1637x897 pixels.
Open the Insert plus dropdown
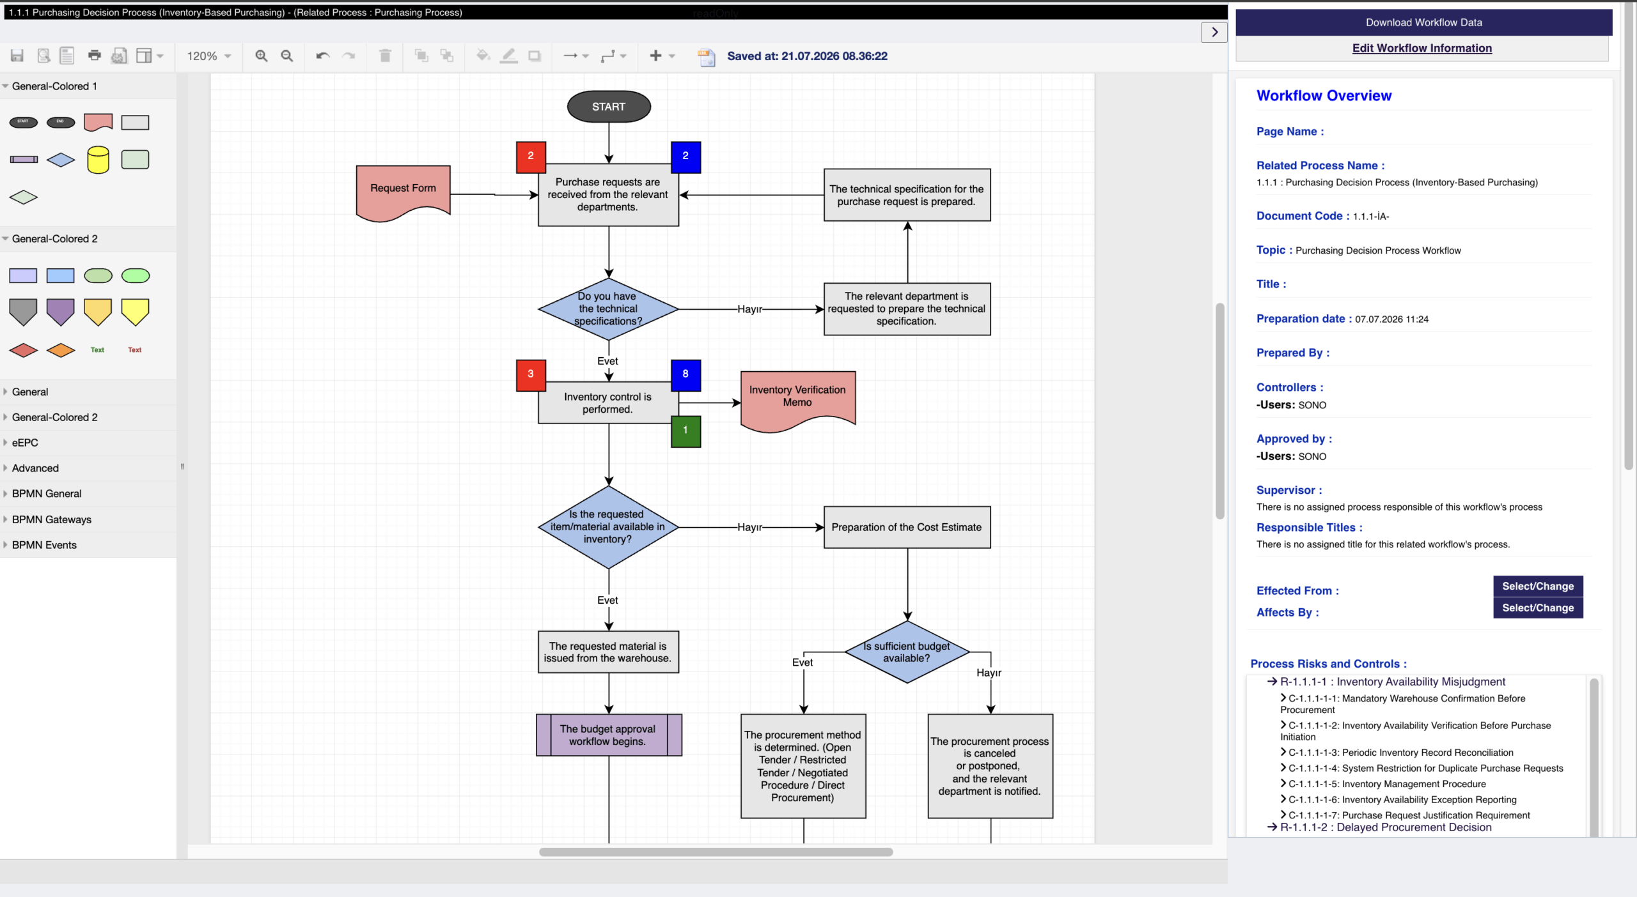[x=662, y=56]
